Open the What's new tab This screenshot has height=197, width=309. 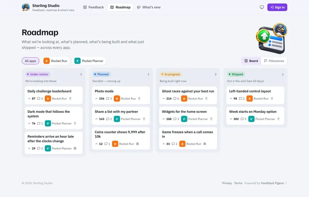[x=149, y=7]
